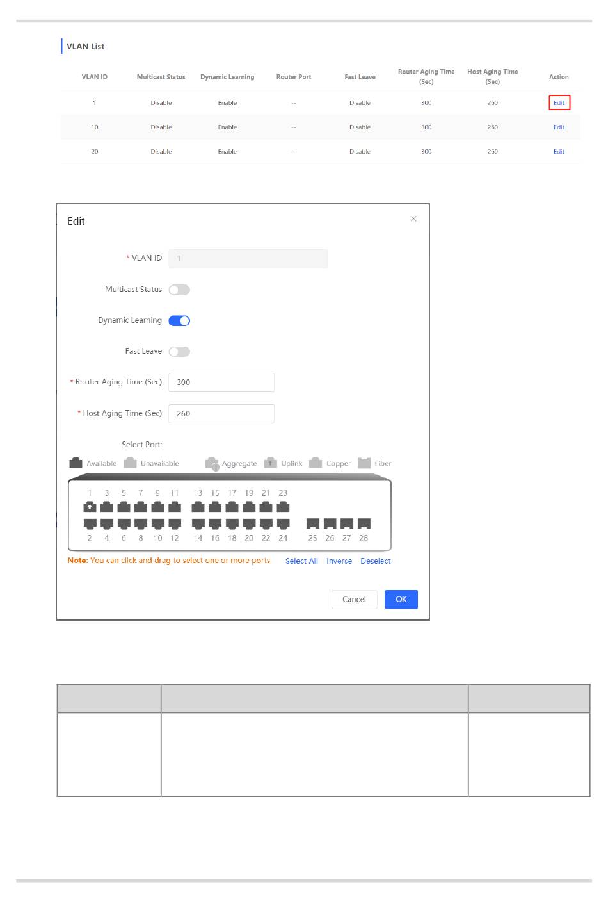Viewport: 608px width, 902px height.
Task: Select port 7 icon
Action: [x=141, y=507]
